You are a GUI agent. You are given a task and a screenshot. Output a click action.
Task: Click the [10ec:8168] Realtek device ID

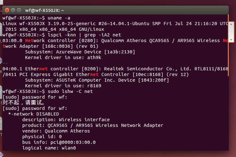(148, 74)
